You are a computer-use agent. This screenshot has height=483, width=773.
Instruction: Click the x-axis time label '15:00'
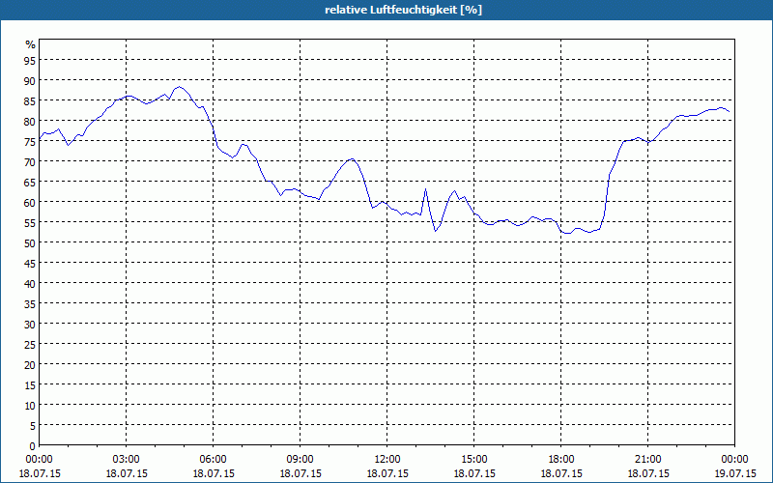[473, 460]
